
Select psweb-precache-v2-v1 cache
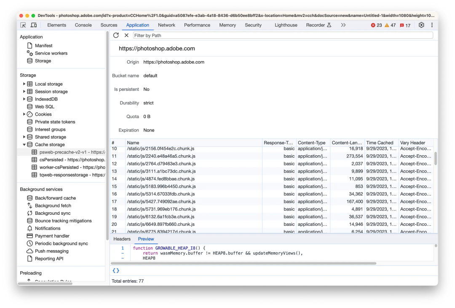(68, 152)
